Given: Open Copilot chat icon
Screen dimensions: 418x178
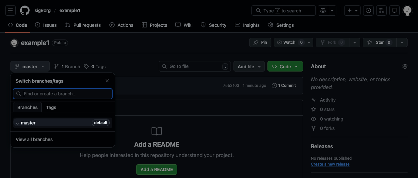Looking at the screenshot, I should click(x=323, y=10).
